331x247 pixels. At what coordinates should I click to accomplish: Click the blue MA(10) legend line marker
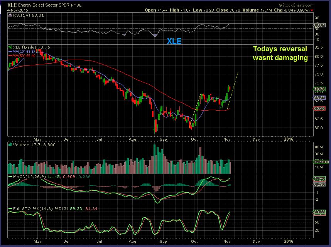tap(10, 51)
